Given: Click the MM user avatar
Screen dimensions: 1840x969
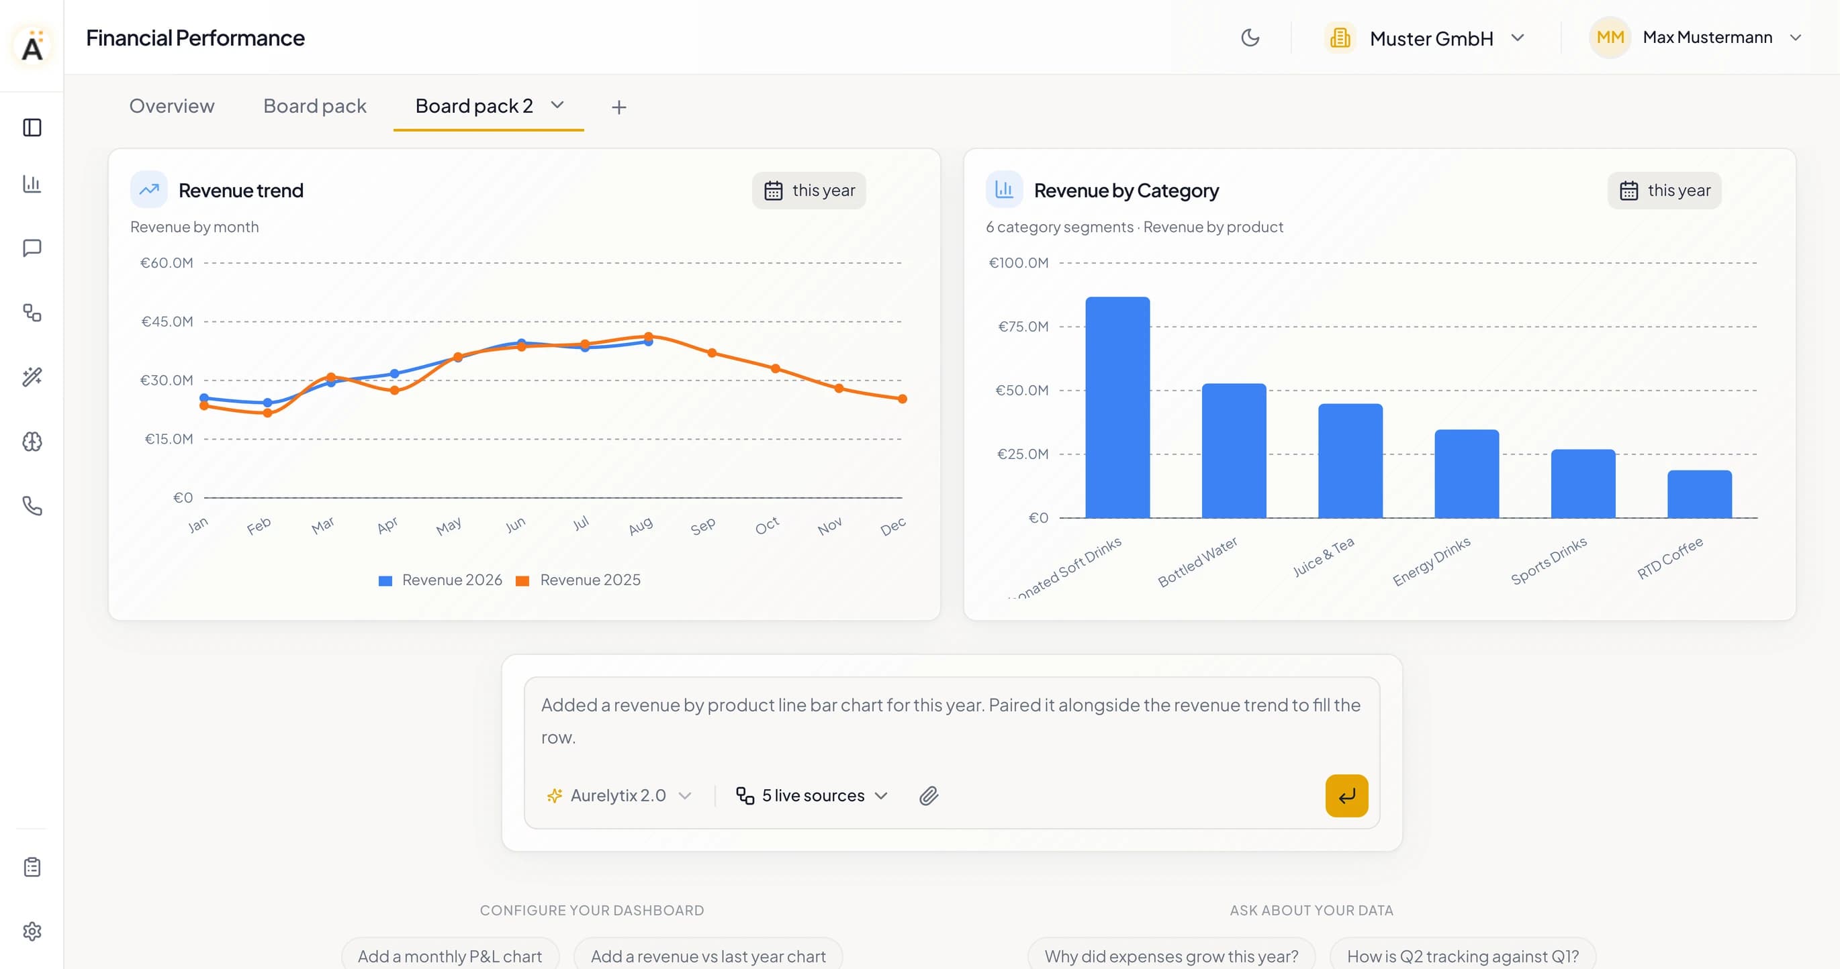Looking at the screenshot, I should [x=1610, y=37].
